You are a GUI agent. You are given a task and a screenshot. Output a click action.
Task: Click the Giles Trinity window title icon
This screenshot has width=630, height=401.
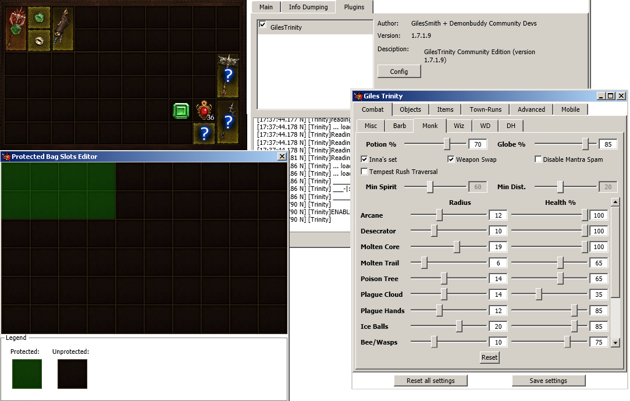tap(358, 96)
